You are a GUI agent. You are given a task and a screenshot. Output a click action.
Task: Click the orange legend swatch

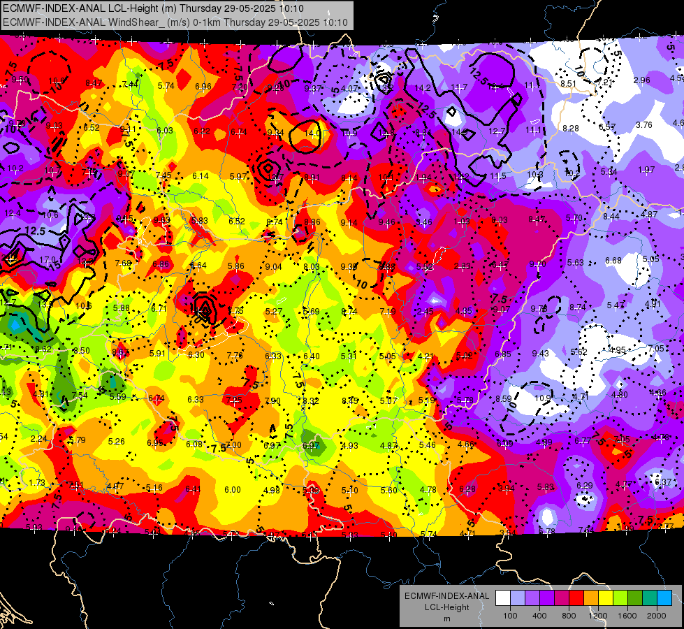point(591,598)
